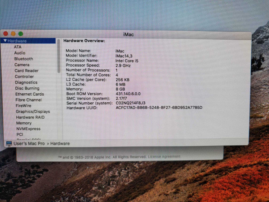Click the serial number C02NQ214F8J3
This screenshot has width=269, height=202.
click(130, 103)
